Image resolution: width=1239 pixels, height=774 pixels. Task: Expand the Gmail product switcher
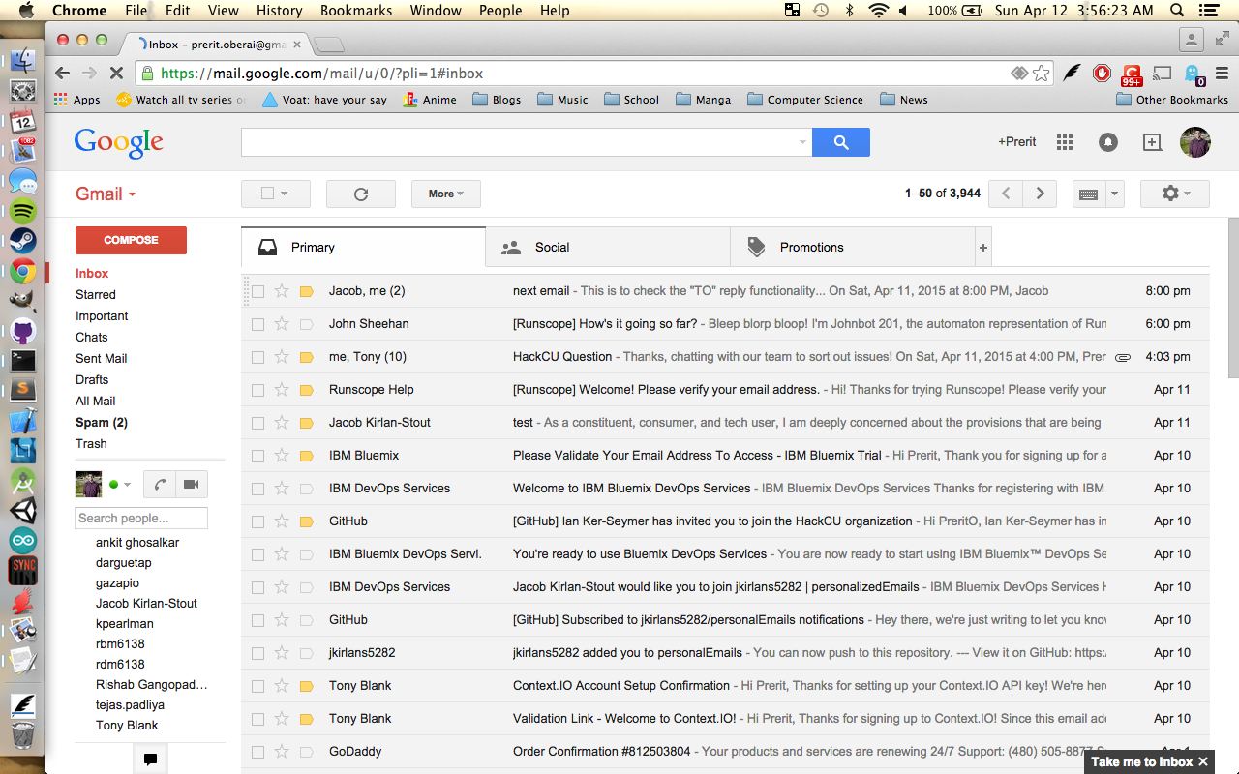coord(106,193)
